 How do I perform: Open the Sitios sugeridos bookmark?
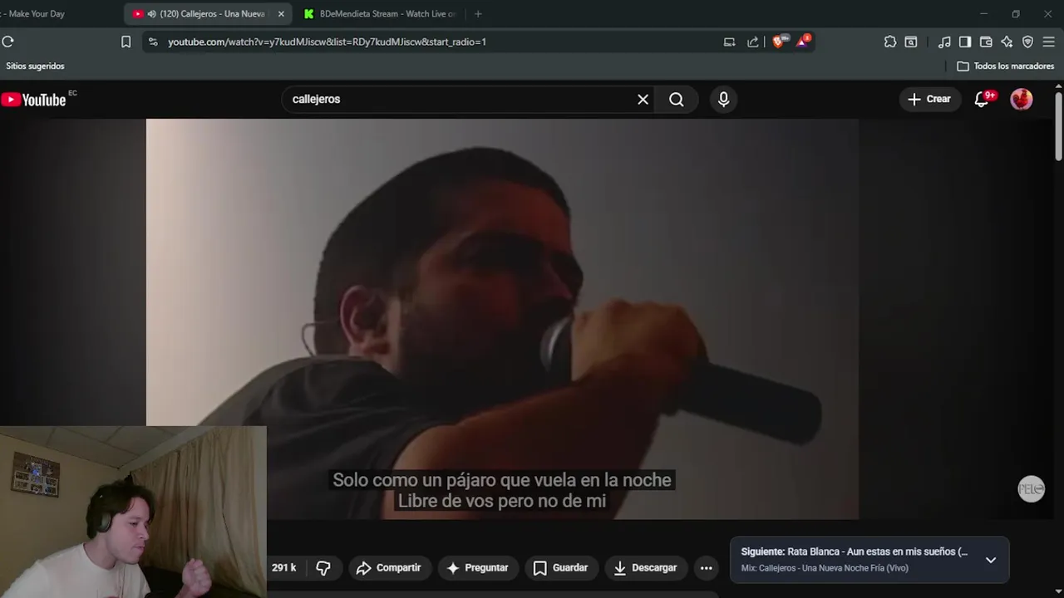35,66
